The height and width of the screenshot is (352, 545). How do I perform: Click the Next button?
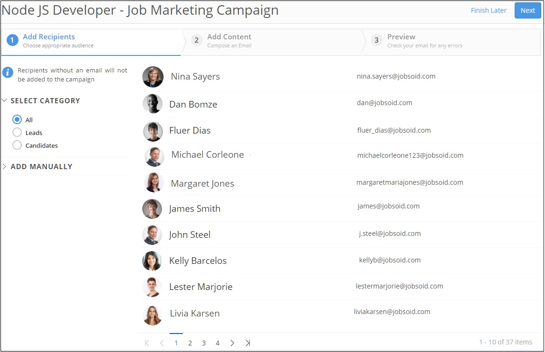click(527, 10)
